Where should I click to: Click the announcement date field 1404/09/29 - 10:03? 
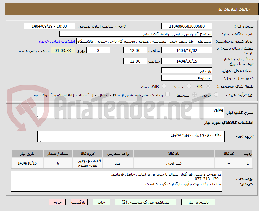(x=49, y=26)
